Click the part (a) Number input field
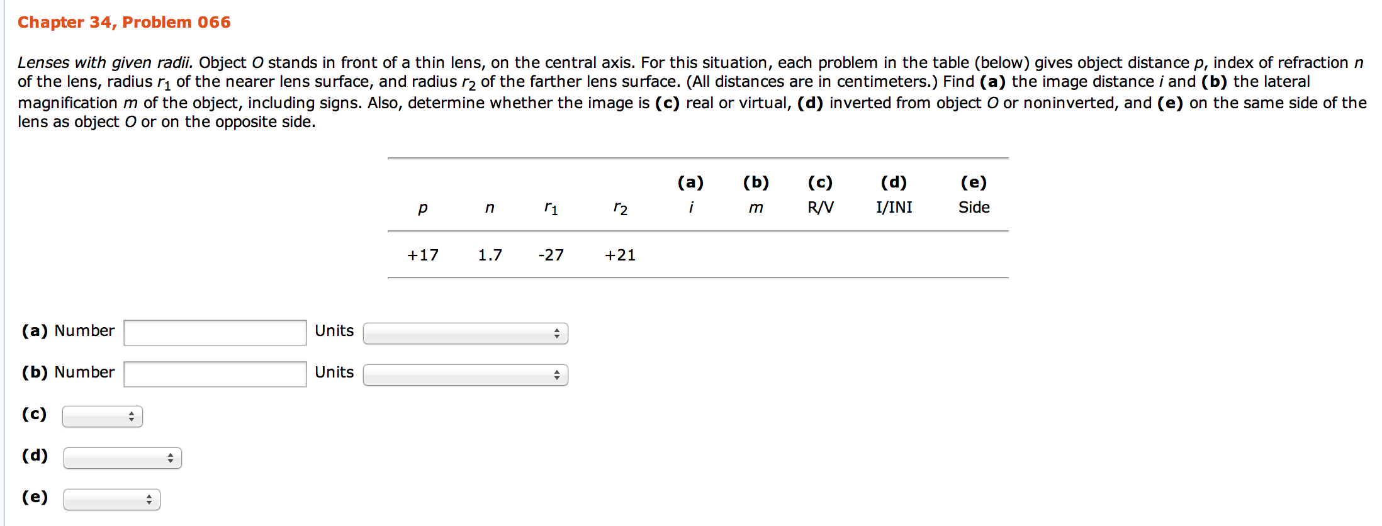1382x526 pixels. [215, 333]
